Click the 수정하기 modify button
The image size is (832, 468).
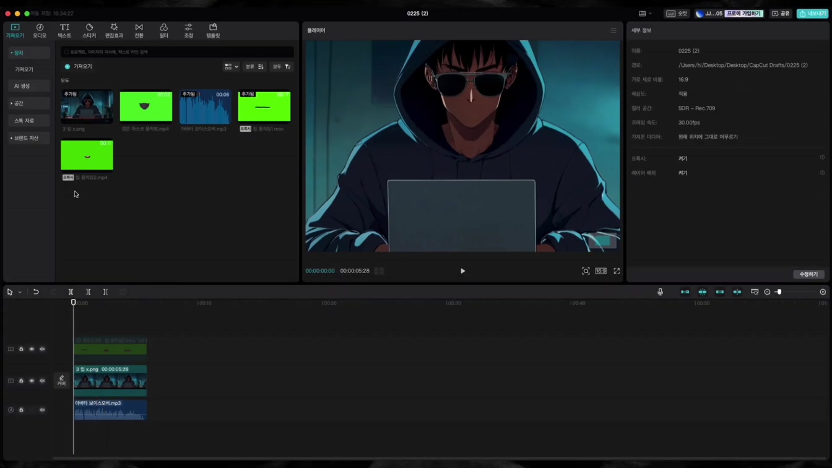(808, 274)
